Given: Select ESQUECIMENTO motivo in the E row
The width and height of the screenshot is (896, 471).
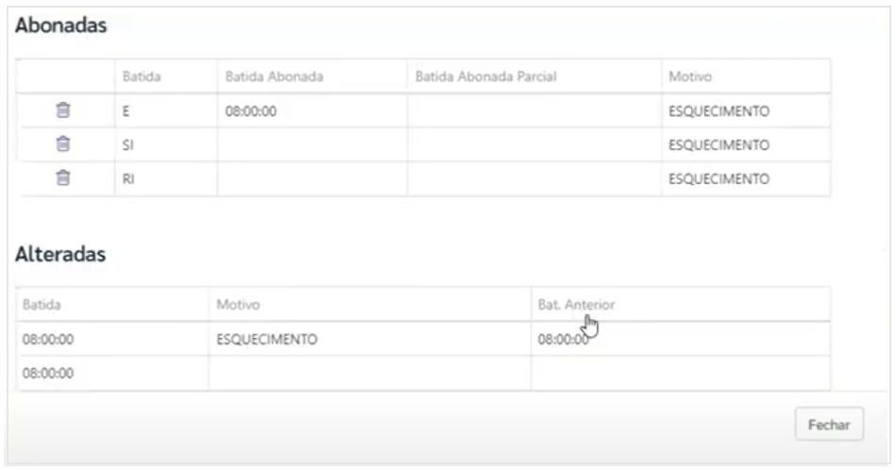Looking at the screenshot, I should [718, 110].
